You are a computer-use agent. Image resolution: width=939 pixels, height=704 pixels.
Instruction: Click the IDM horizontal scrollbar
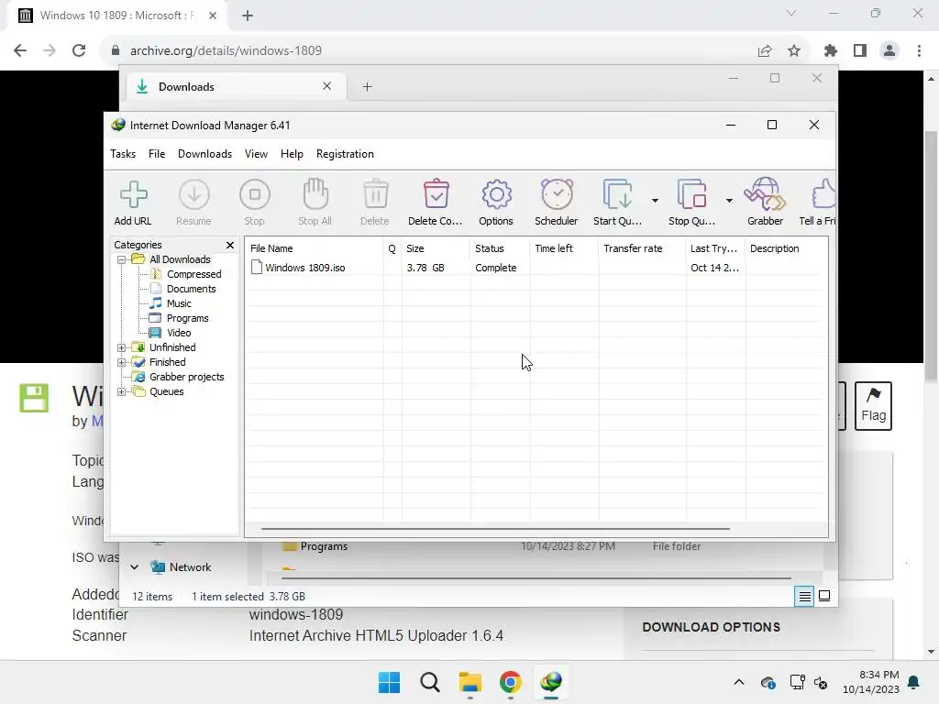(495, 529)
